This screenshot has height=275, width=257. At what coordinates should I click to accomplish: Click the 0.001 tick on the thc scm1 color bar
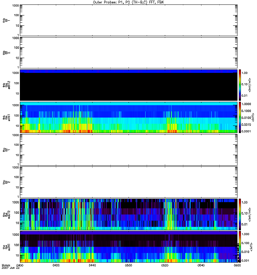click(245, 261)
